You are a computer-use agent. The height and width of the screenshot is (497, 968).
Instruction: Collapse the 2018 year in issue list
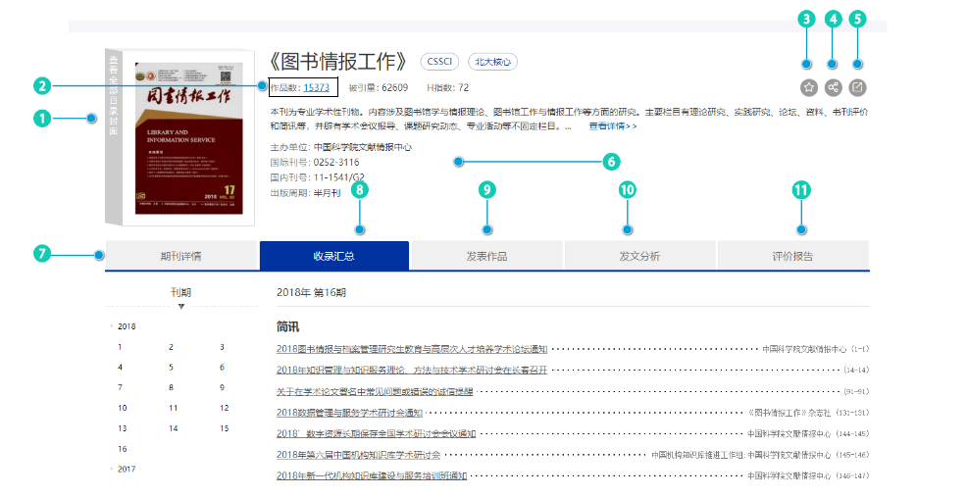click(126, 326)
